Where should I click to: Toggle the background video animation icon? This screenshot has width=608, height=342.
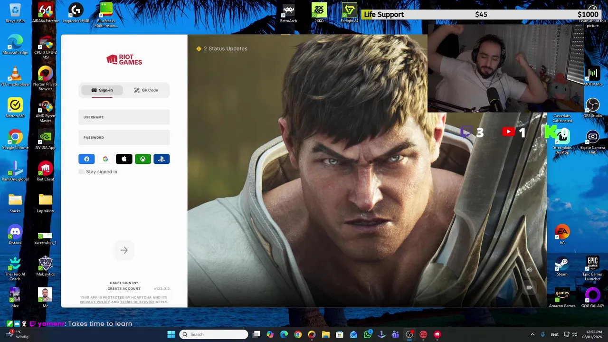530,287
